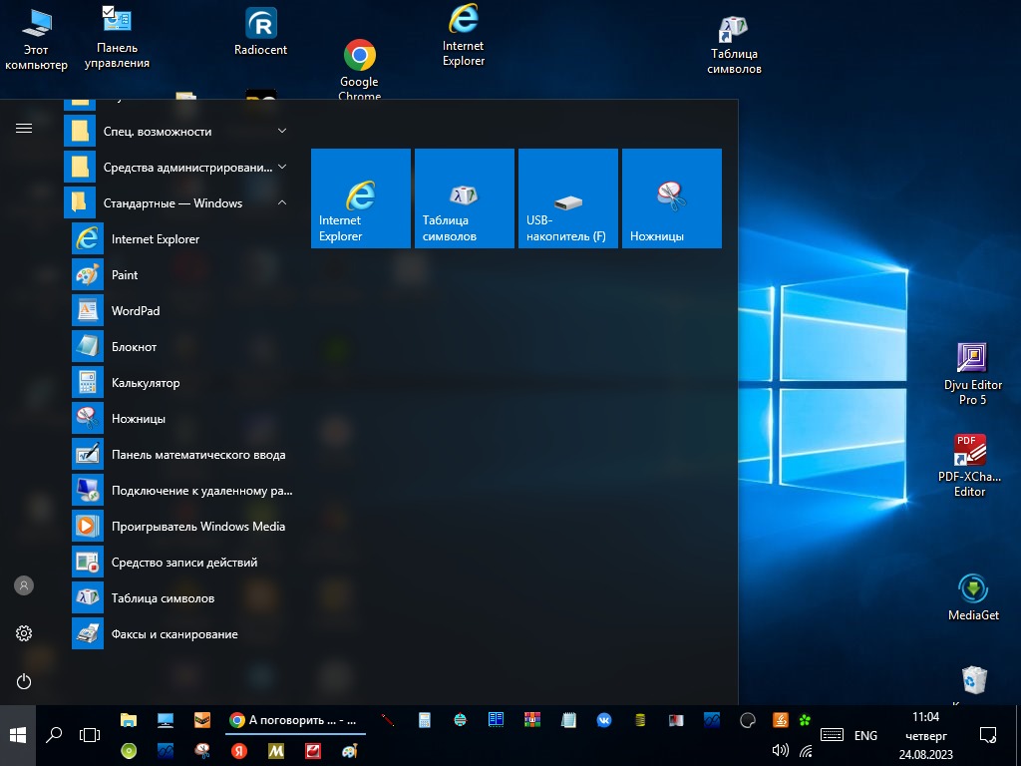
Task: Click the Power button in Start menu
Action: click(24, 681)
